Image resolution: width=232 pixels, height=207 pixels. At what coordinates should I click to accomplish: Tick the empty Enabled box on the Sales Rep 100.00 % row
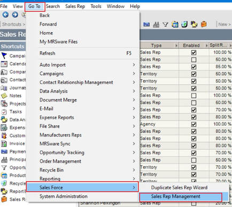point(194,96)
